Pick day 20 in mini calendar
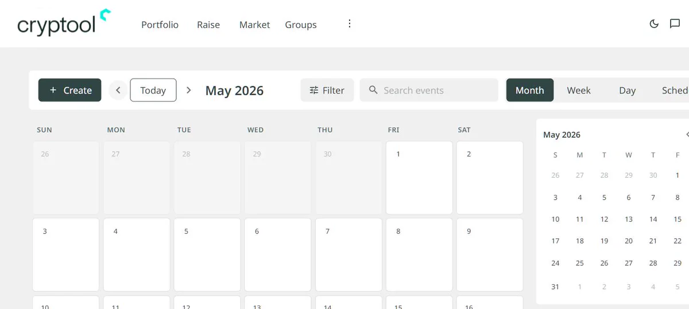Viewport: 689px width, 309px height. (629, 241)
